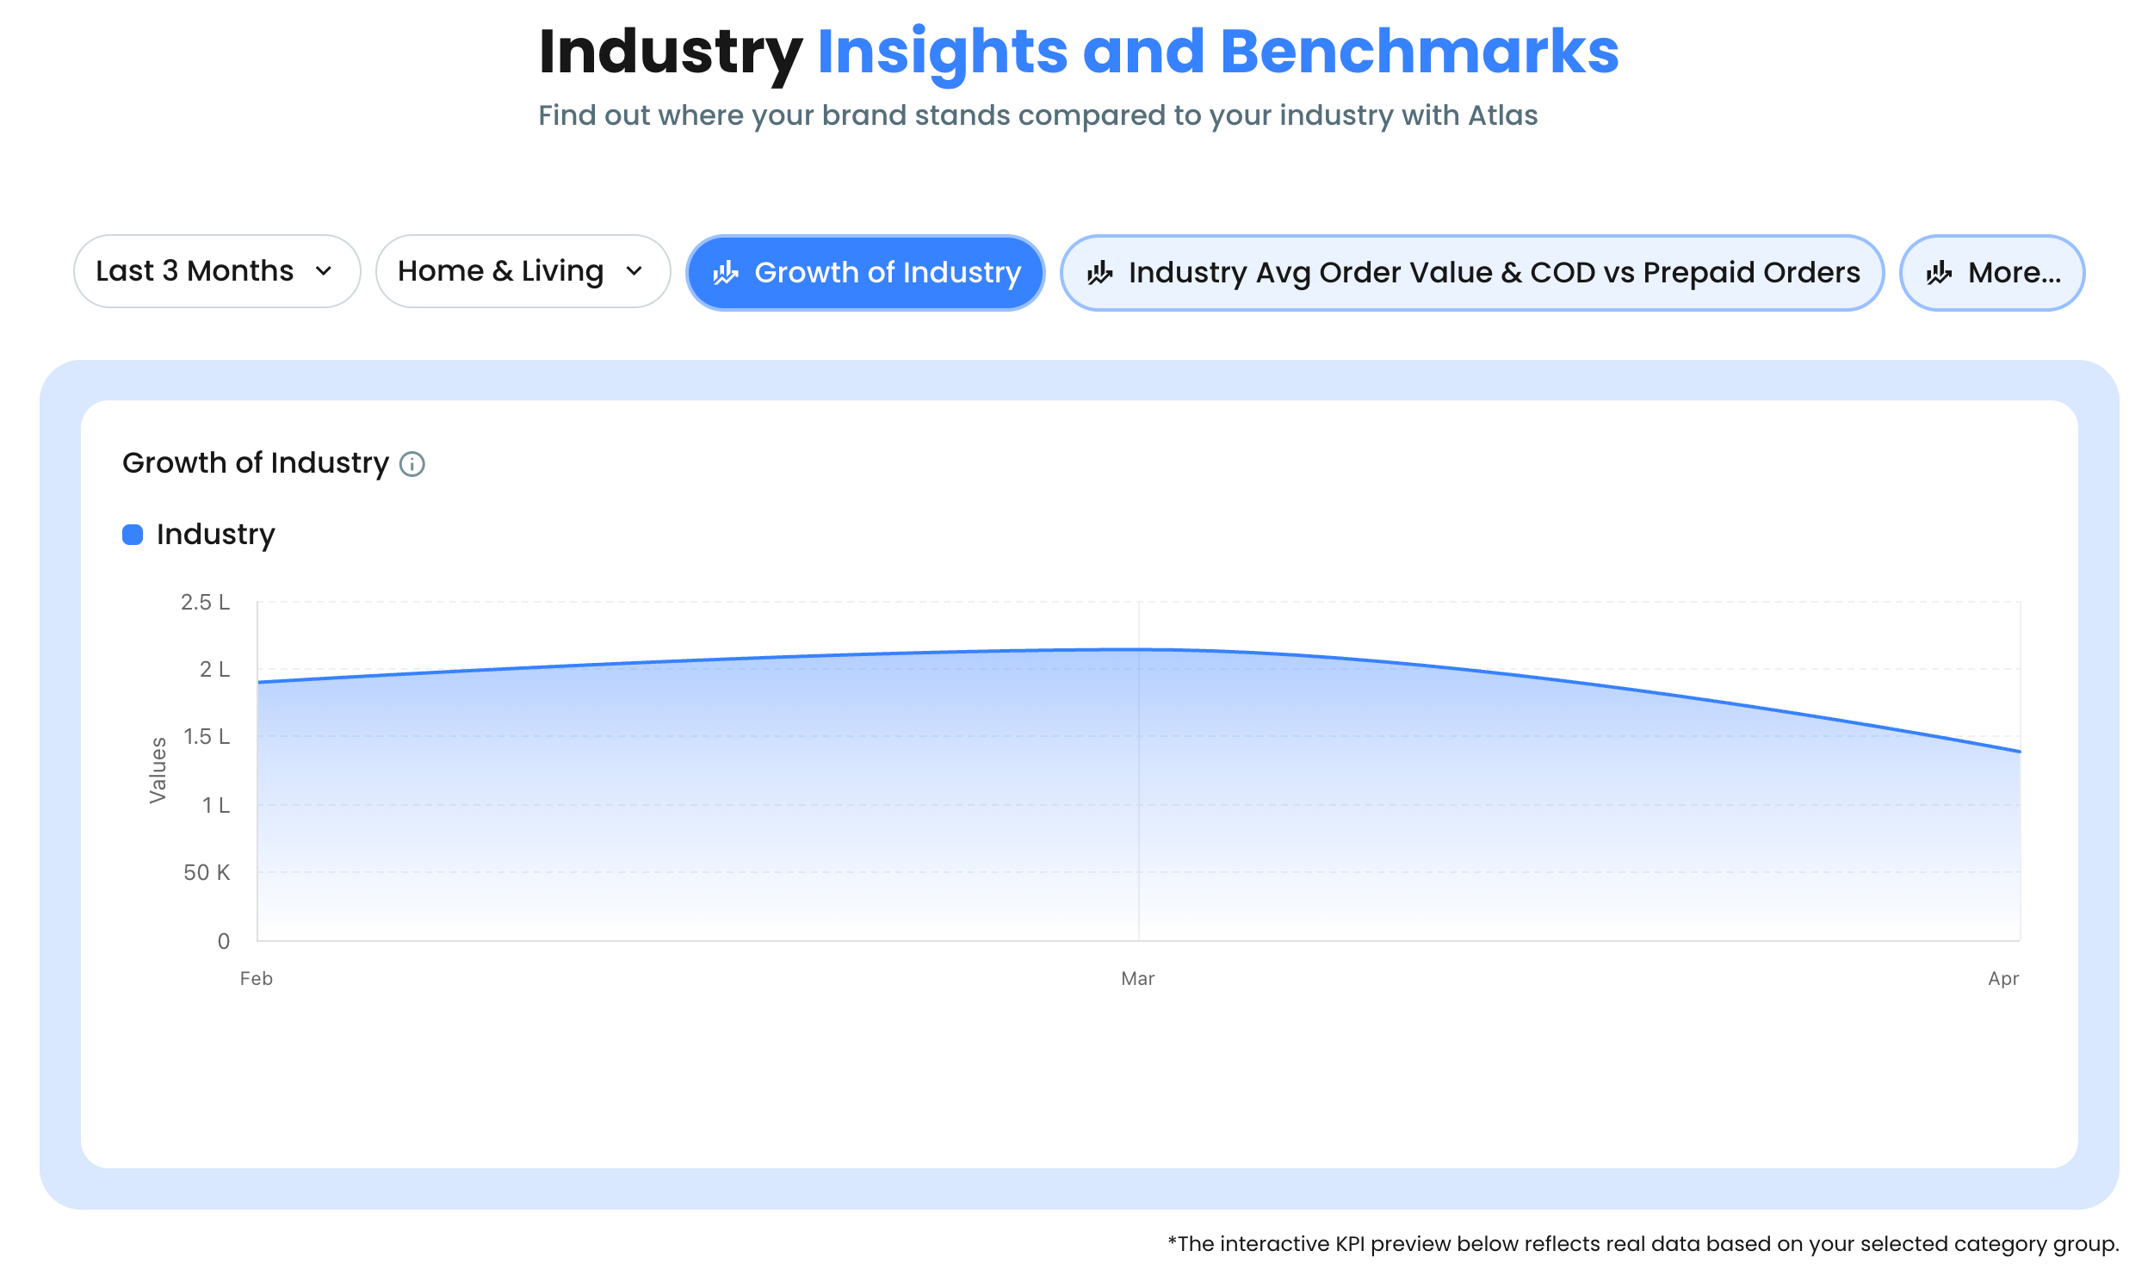Toggle the Industry legend label
Screen dimensions: 2154x1288
(x=215, y=535)
